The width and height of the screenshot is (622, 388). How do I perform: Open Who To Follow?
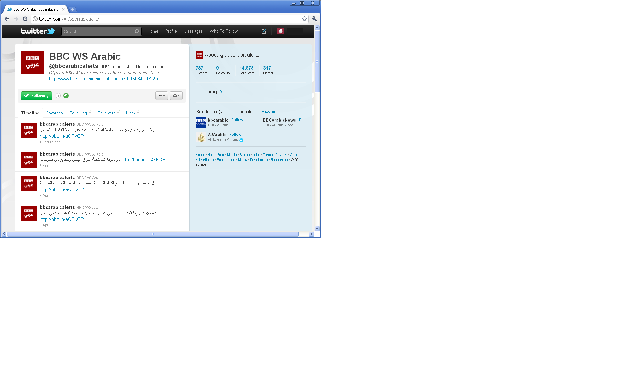click(224, 31)
